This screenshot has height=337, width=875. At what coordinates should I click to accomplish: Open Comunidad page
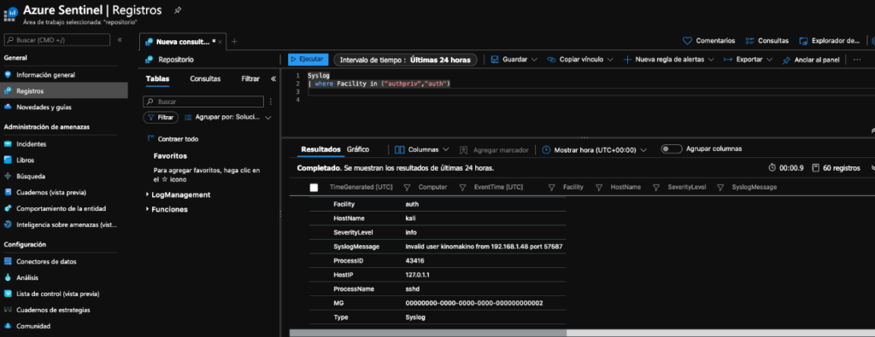(x=33, y=326)
